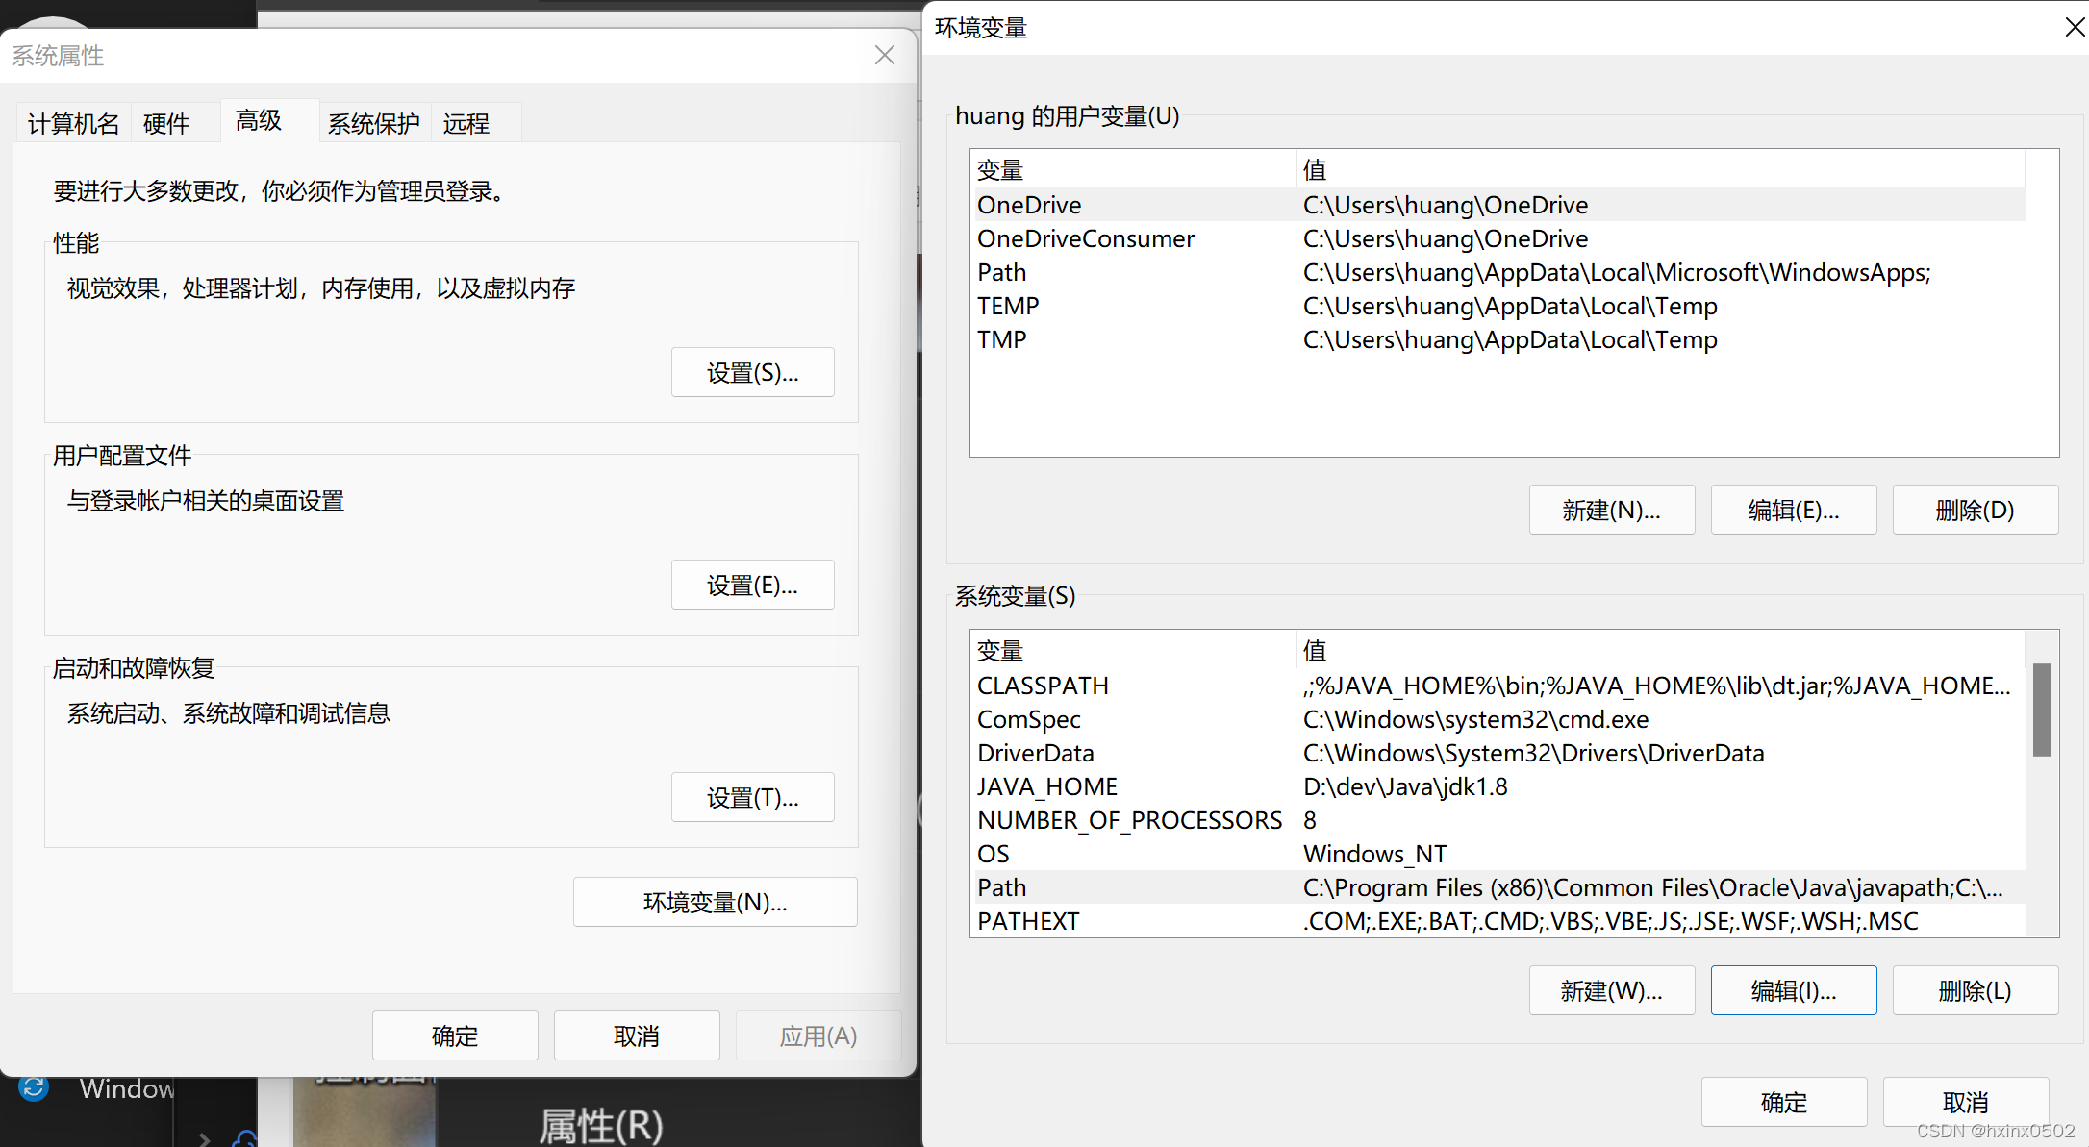Click the C:\Windows\system32\cmd.exe value
Image resolution: width=2089 pixels, height=1147 pixels.
tap(1475, 719)
